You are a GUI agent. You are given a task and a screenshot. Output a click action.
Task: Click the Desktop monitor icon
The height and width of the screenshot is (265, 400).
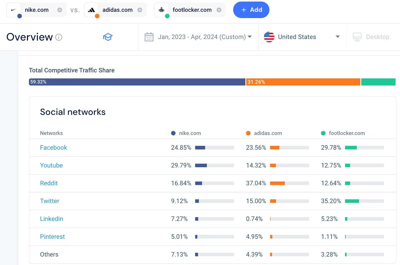[357, 37]
